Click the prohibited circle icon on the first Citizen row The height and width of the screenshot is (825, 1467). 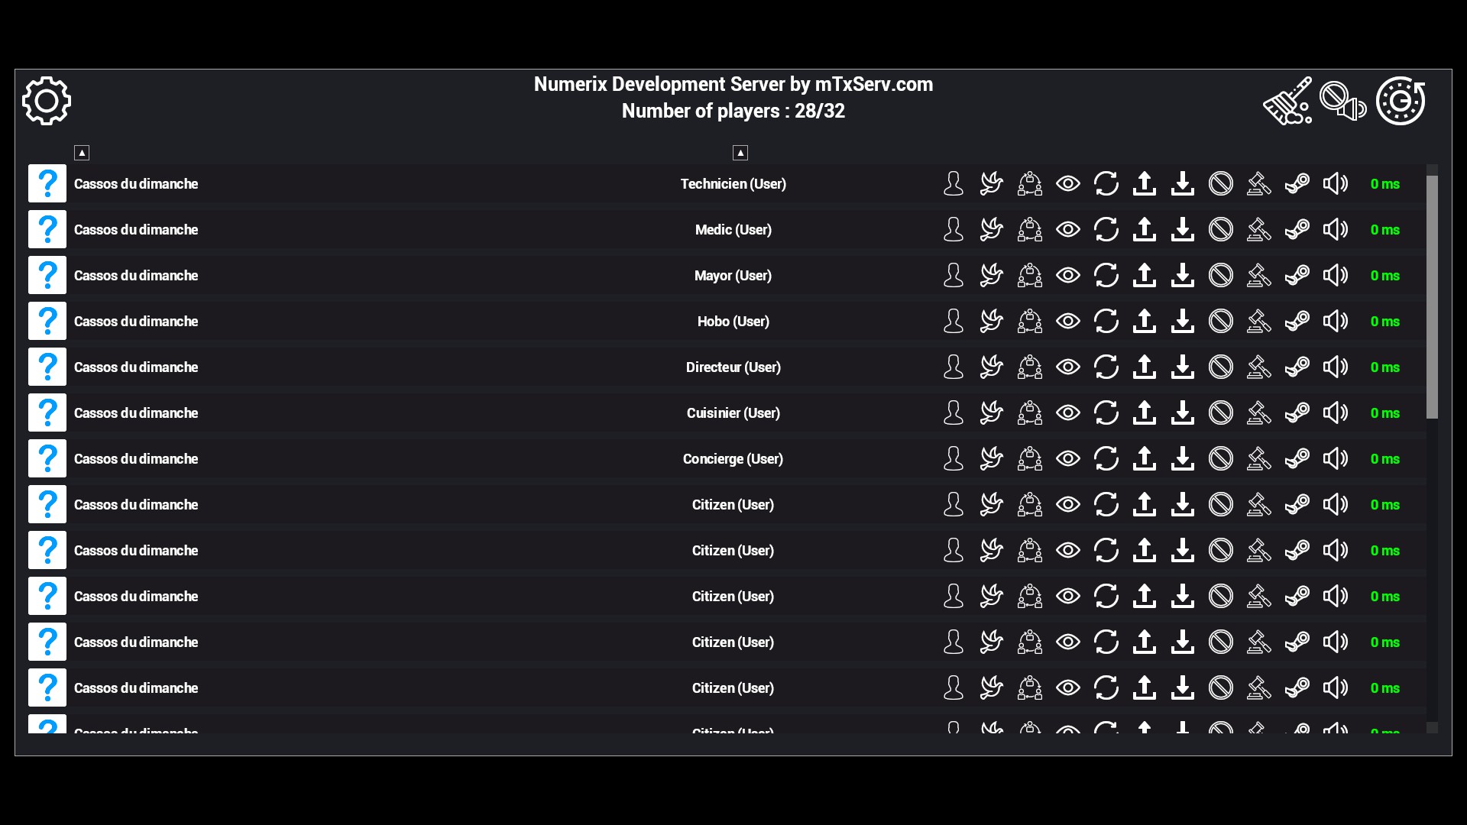(x=1220, y=504)
